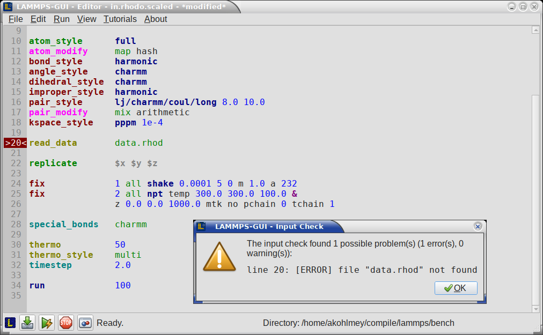Click the highlighted line number >20<
This screenshot has height=335, width=543.
tap(15, 143)
